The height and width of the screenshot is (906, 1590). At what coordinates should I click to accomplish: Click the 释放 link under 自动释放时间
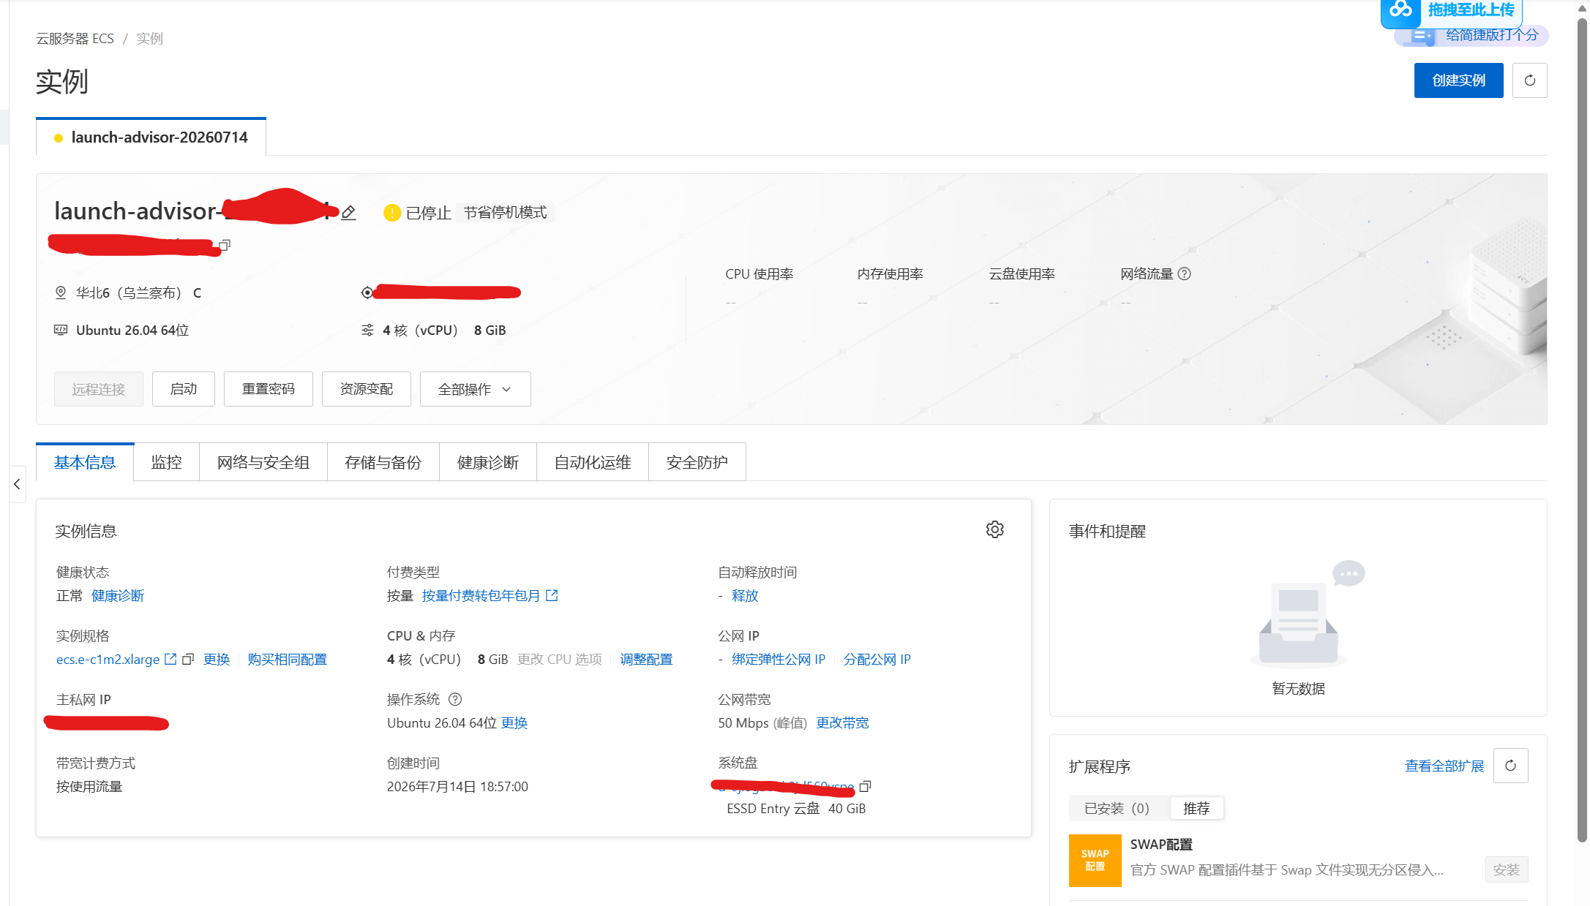point(745,595)
